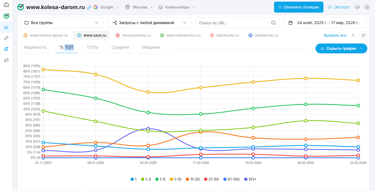Toggle the www.ozon.ru competitor chip
This screenshot has height=191, width=375.
[x=91, y=35]
